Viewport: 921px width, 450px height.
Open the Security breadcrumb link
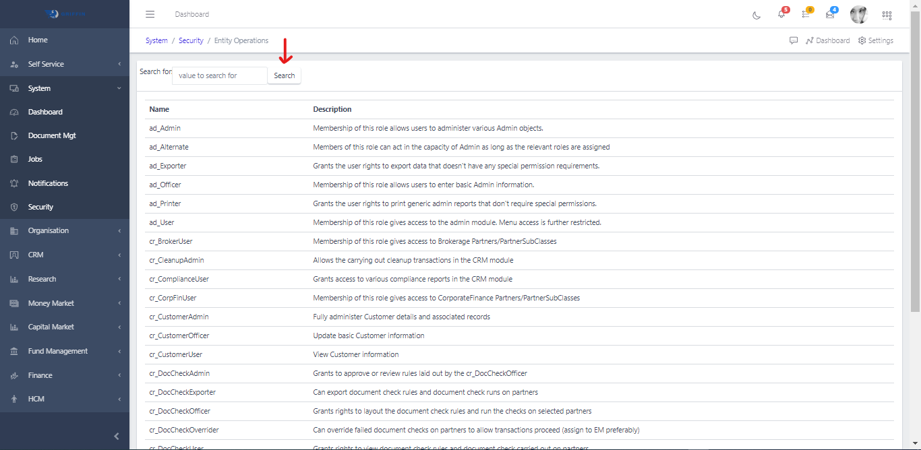[x=191, y=40]
